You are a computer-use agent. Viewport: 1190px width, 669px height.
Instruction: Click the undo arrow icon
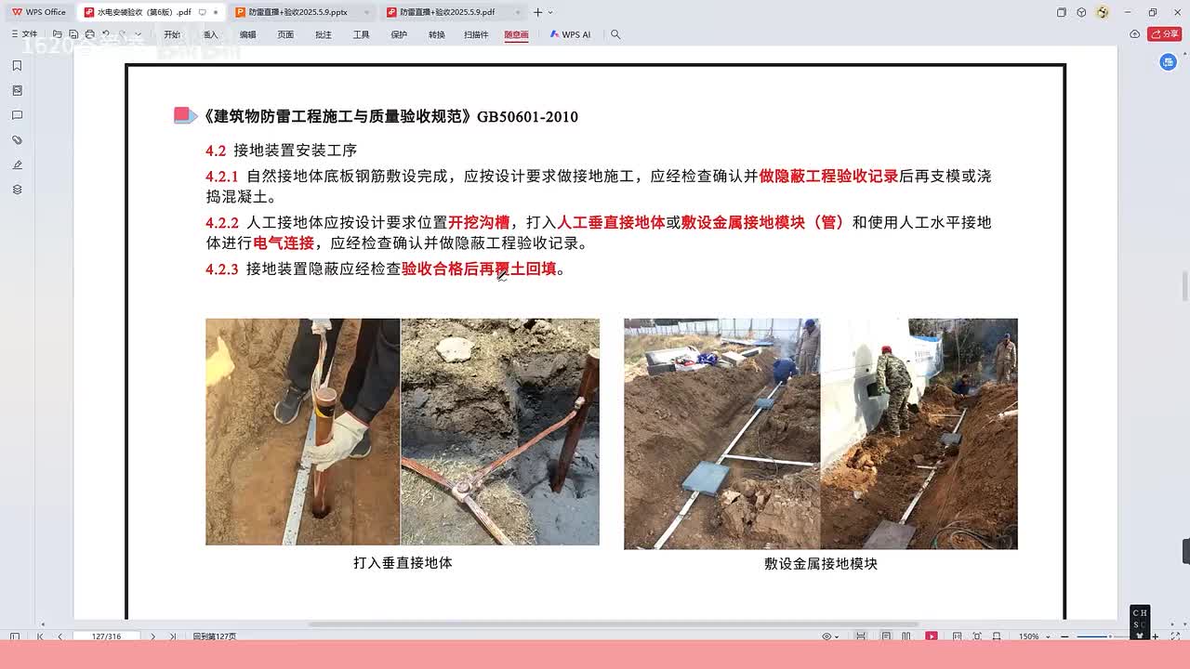tap(106, 34)
